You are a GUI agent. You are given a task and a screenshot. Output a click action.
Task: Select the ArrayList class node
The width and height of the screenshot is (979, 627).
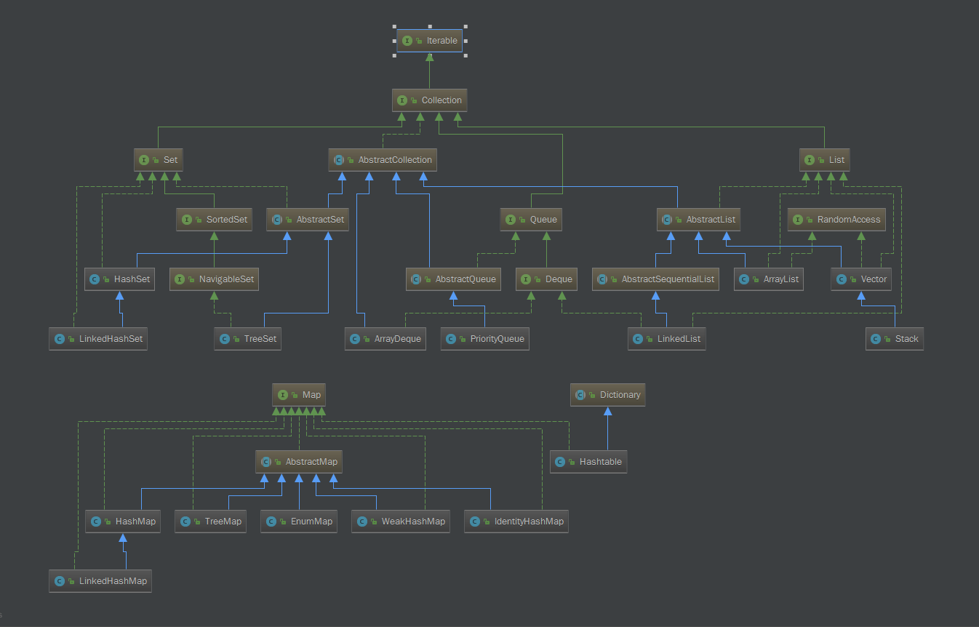(x=769, y=279)
